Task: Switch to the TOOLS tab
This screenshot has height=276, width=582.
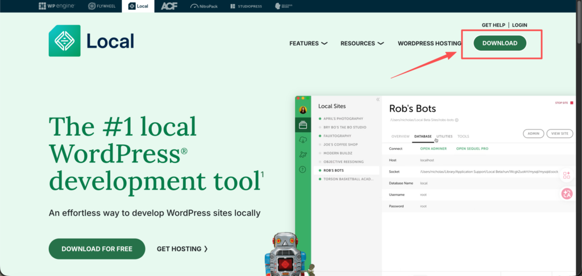Action: pos(463,136)
